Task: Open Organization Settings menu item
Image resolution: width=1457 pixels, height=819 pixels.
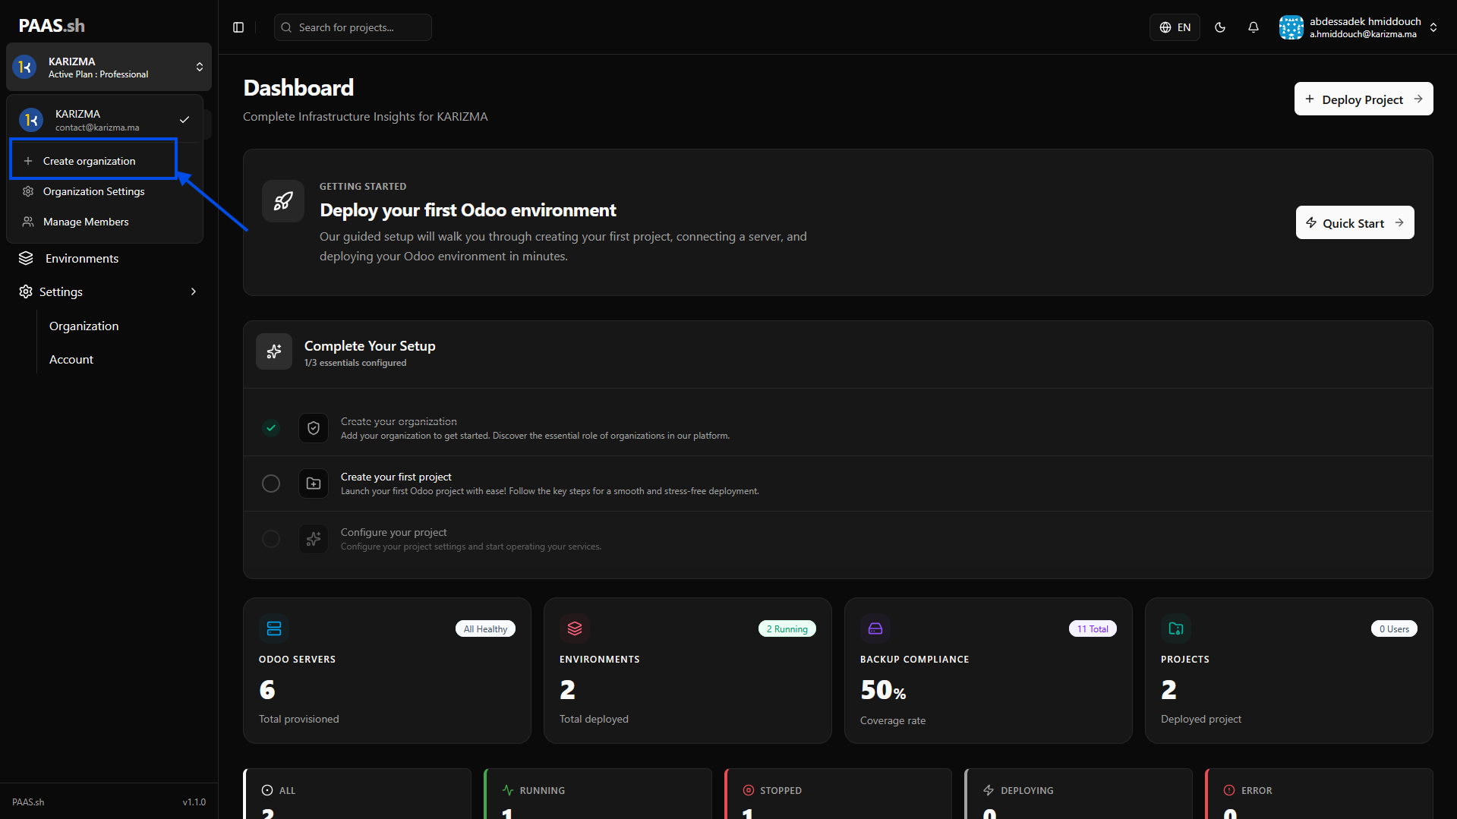Action: 105,191
